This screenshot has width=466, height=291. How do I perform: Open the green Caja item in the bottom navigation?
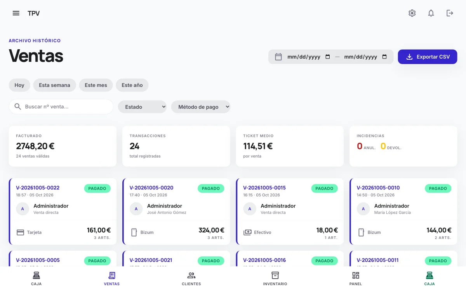[x=429, y=279]
